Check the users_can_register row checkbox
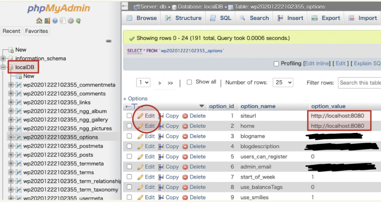This screenshot has height=202, width=381. (129, 157)
